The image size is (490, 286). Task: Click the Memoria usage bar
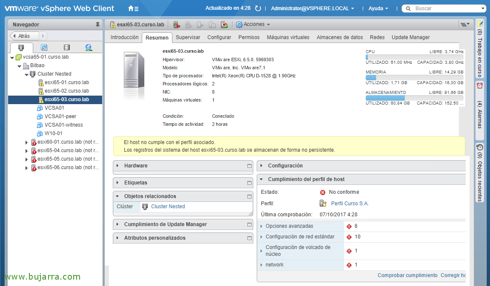(414, 77)
